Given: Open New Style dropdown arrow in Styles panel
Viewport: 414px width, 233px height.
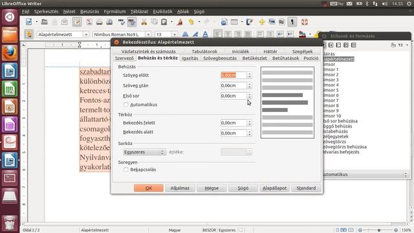Looking at the screenshot, I should (407, 45).
